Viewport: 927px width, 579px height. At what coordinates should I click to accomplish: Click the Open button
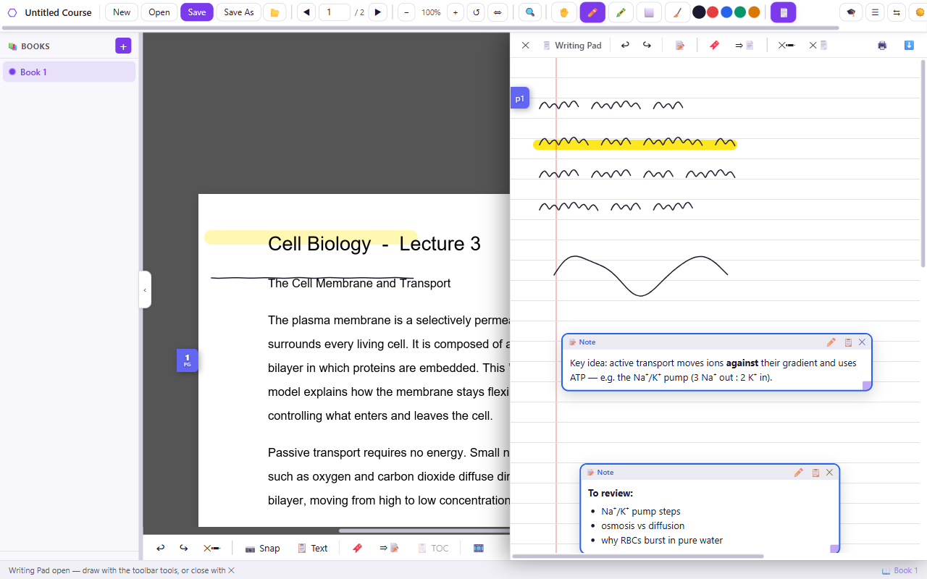click(159, 12)
